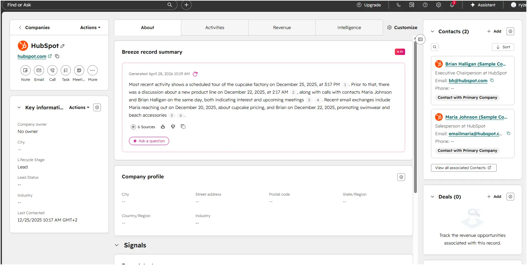Collapse right sidebar panel toggle
The height and width of the screenshot is (265, 527).
click(x=420, y=39)
